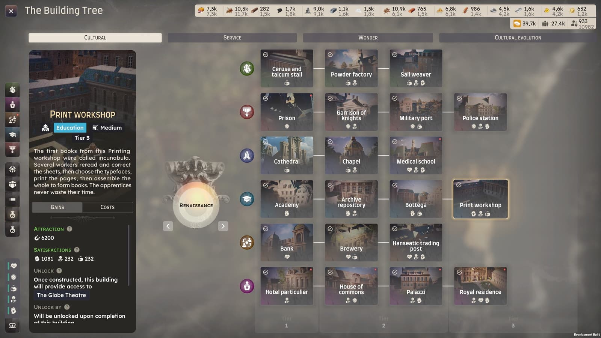This screenshot has height=338, width=601.
Task: Show the Gains tab for Print workshop
Action: (57, 207)
